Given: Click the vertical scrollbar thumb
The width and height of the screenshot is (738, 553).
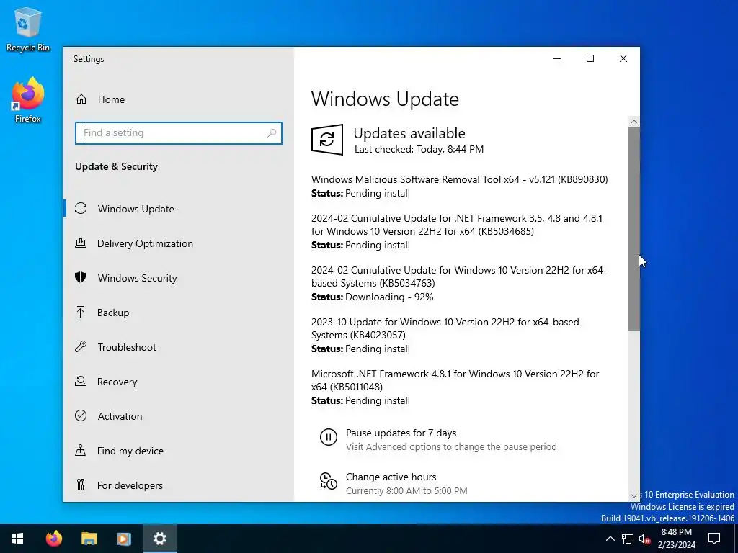Looking at the screenshot, I should (x=634, y=228).
